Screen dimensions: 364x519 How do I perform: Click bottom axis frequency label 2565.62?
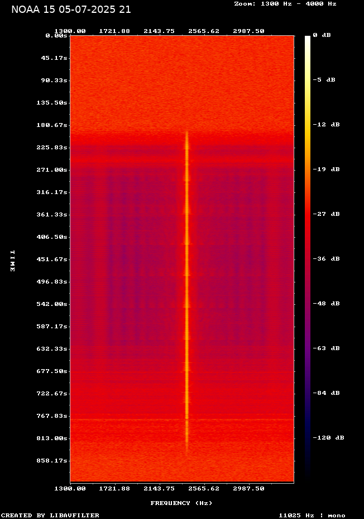tap(204, 489)
